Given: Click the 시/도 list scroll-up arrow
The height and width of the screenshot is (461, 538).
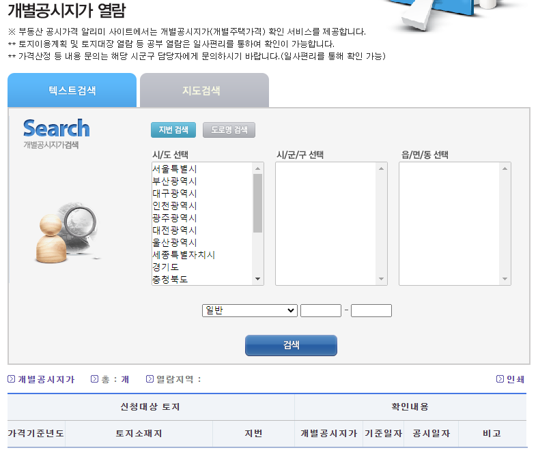Looking at the screenshot, I should pos(257,168).
